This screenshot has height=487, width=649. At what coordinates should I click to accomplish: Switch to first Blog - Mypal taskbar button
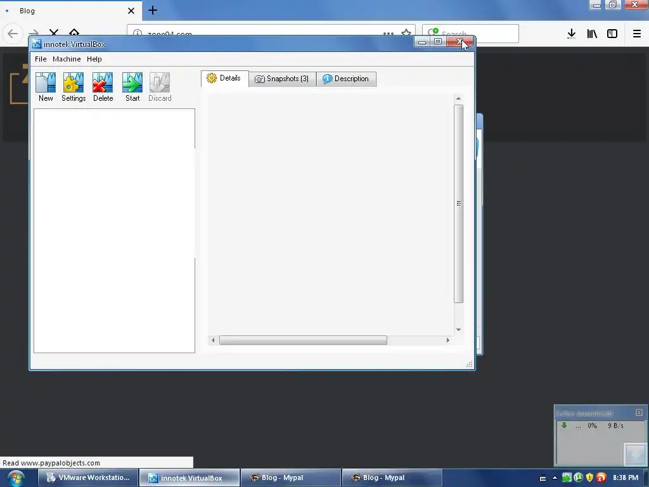point(290,477)
